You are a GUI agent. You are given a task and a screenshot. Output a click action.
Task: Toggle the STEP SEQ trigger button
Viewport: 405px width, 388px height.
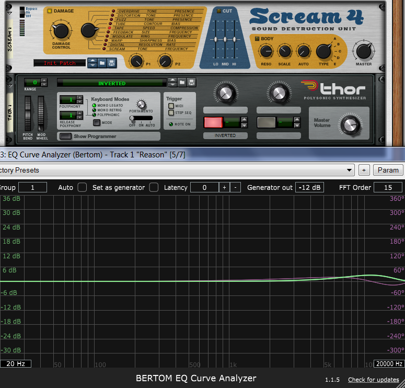171,112
